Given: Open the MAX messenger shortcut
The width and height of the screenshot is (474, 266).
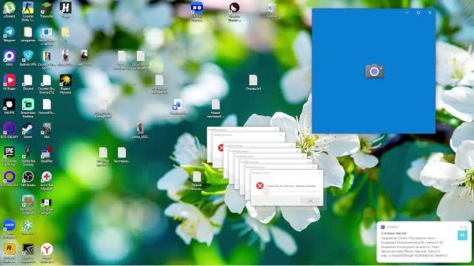Looking at the screenshot, I should pos(9,56).
